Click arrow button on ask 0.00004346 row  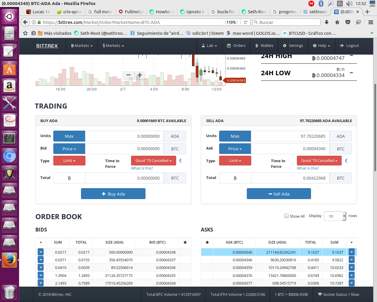[351, 260]
